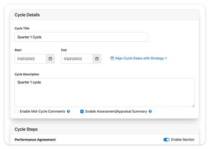Click help icon beside Enable Mid-Cycle Comments

[x=68, y=111]
